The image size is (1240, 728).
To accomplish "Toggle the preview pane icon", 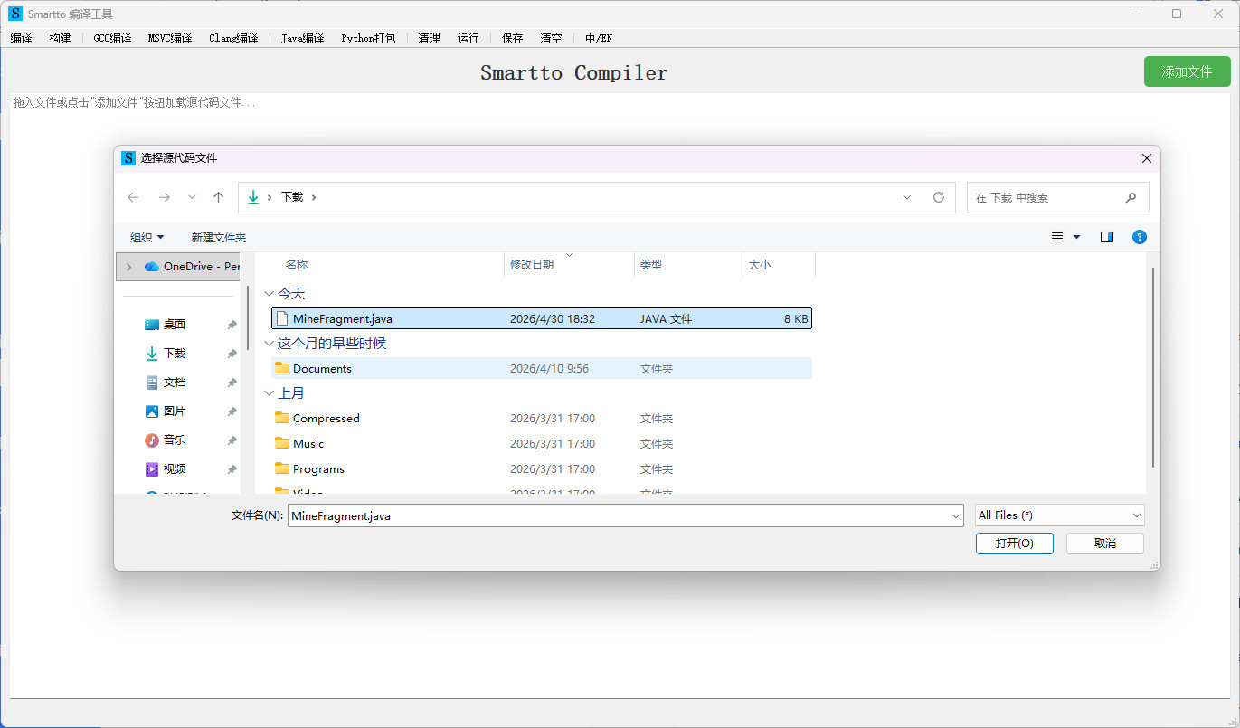I will [1107, 237].
